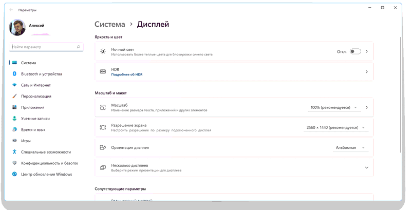This screenshot has width=411, height=210.
Task: Open the 2560 × 1440 resolution dropdown
Action: [x=336, y=127]
